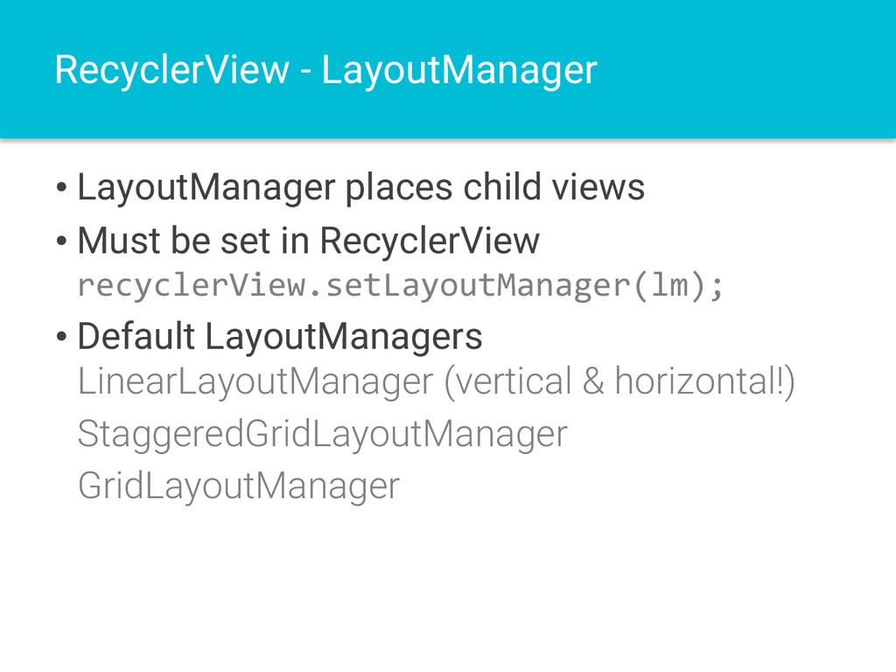Click the 'Default LayoutManagers' bullet text

coord(280,337)
